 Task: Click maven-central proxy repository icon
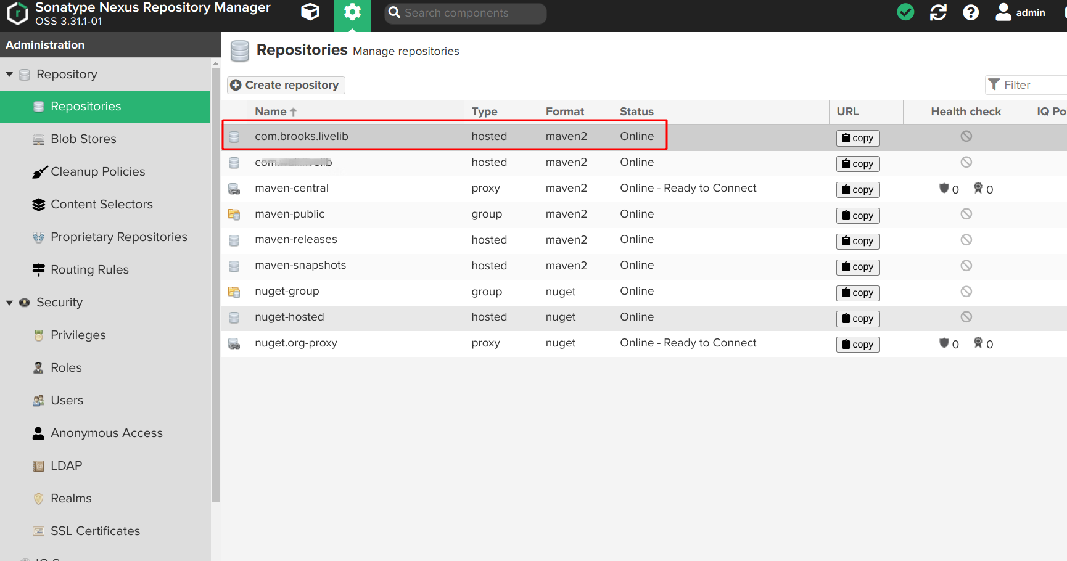click(x=234, y=189)
